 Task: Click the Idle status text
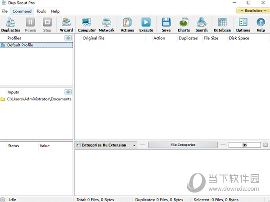click(x=13, y=200)
